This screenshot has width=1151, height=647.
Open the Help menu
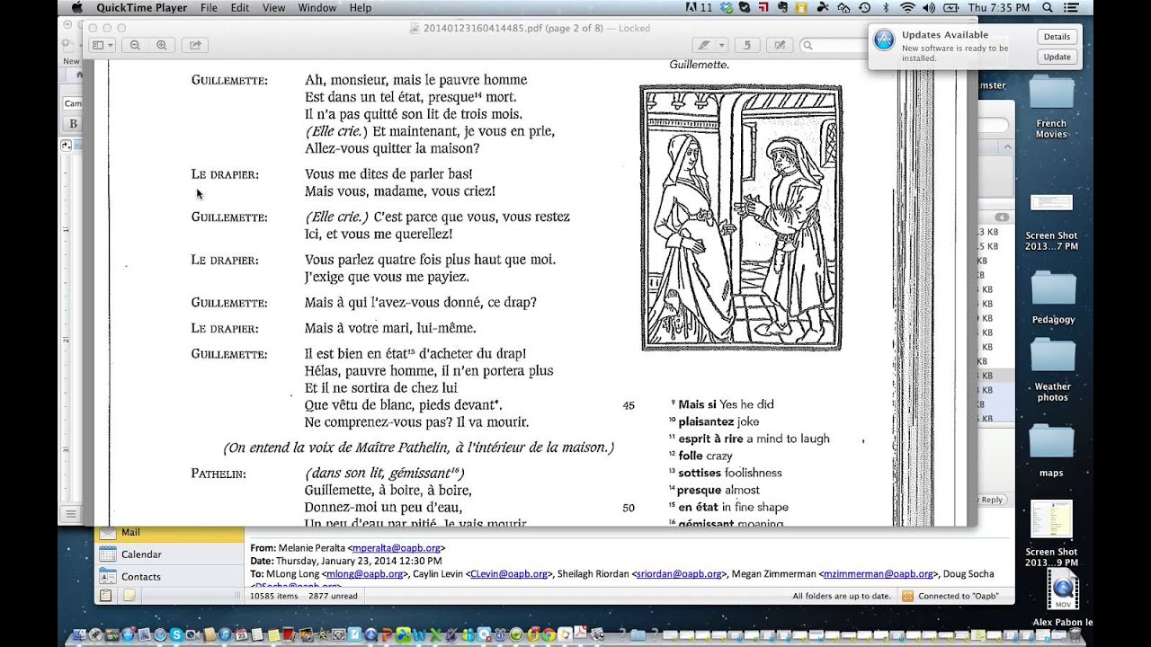pos(360,7)
